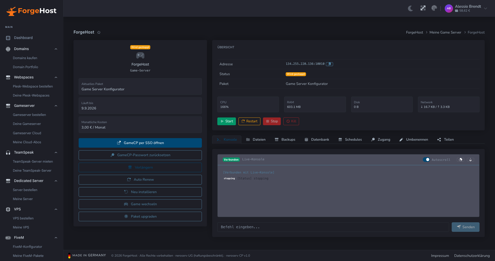Click the TeamSpeak headset icon

click(x=8, y=153)
